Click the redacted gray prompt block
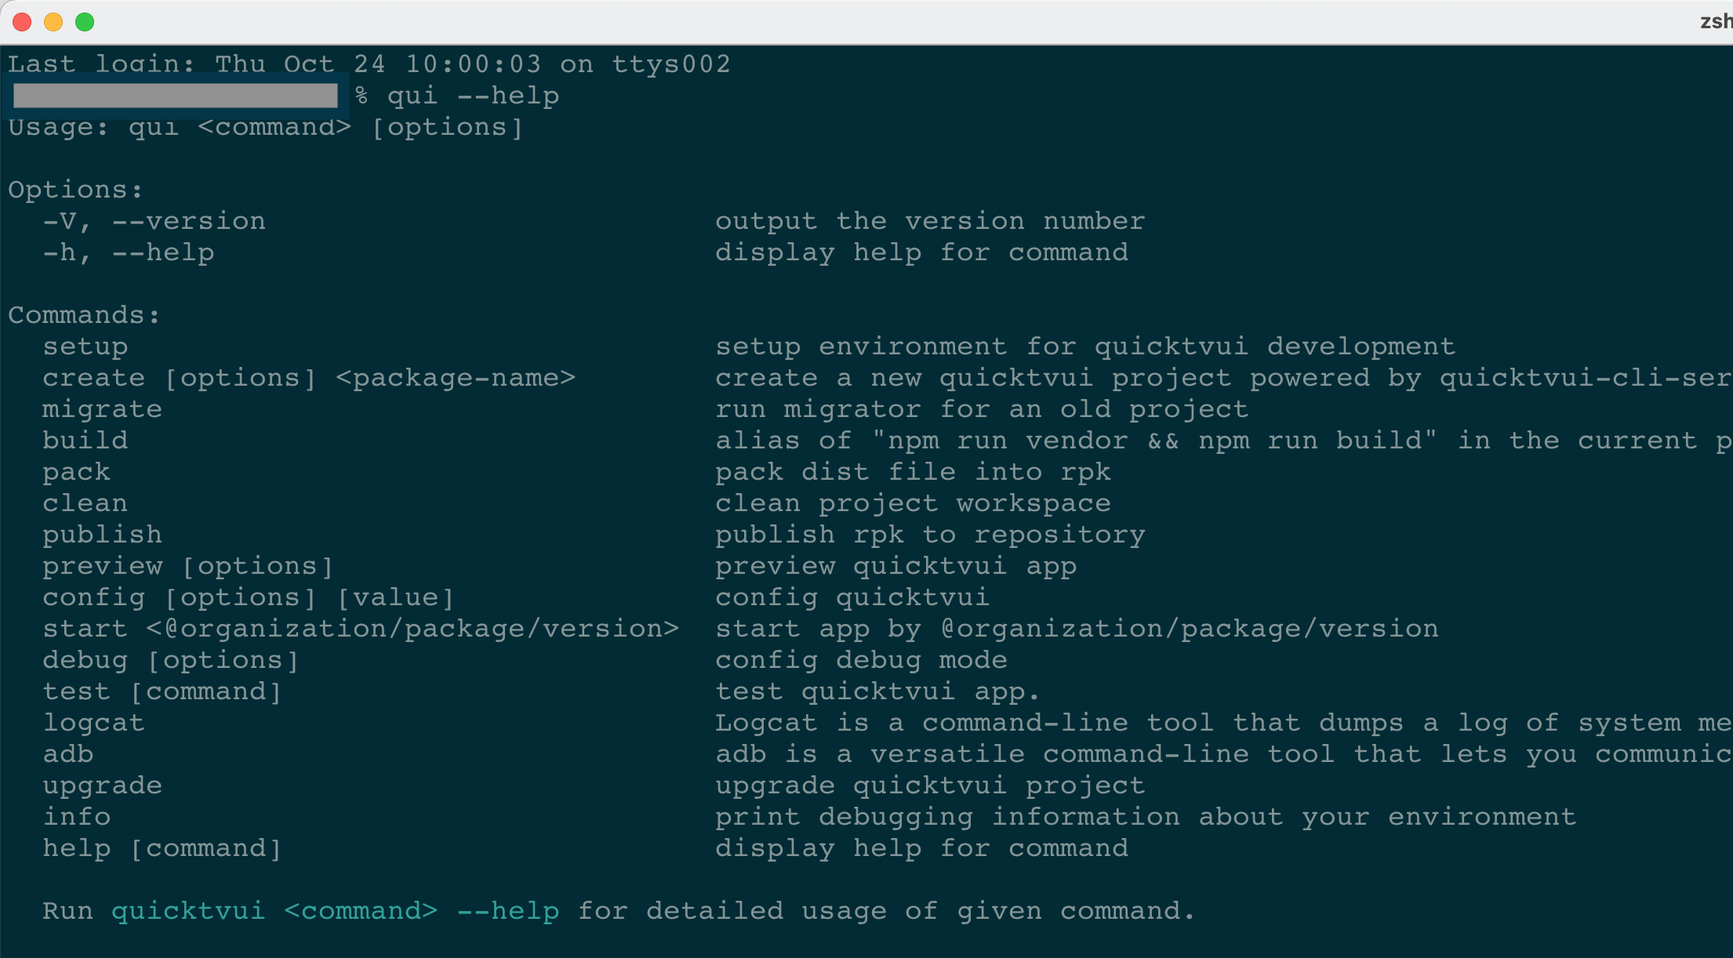This screenshot has height=958, width=1733. [x=176, y=96]
